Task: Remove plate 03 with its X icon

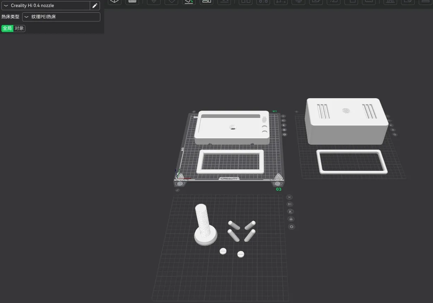Action: (289, 197)
